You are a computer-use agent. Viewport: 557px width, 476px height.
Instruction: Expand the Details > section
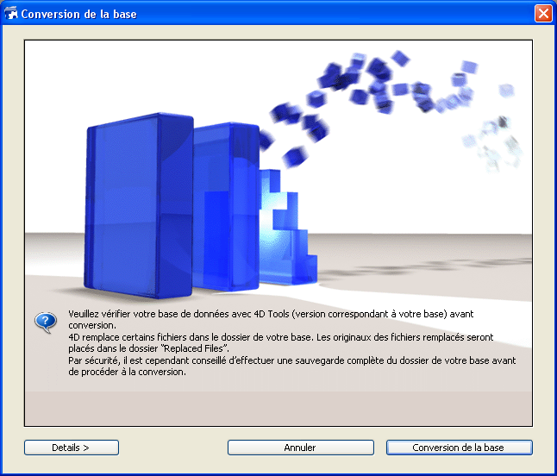pyautogui.click(x=72, y=448)
